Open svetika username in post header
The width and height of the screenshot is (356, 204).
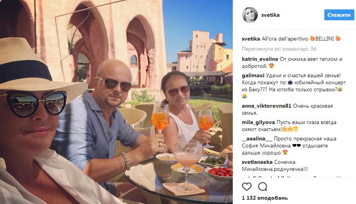coord(270,15)
